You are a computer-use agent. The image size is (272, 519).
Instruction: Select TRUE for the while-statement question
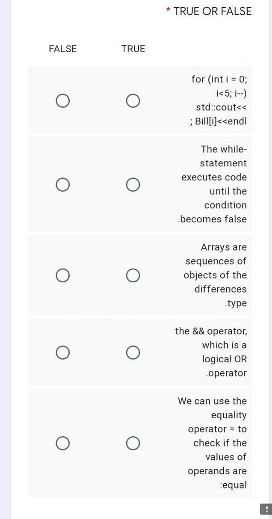(133, 184)
